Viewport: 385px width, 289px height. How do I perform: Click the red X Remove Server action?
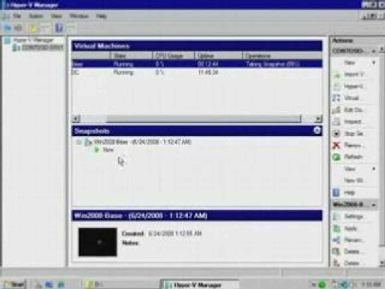pos(355,145)
